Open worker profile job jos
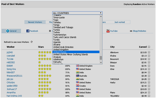The image size is (156, 98). pos(10,79)
